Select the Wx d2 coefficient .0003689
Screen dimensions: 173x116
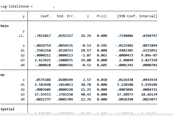(43, 90)
